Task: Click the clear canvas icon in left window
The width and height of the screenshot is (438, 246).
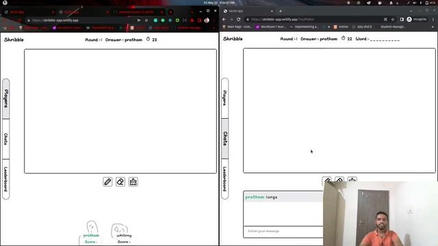Action: (133, 182)
